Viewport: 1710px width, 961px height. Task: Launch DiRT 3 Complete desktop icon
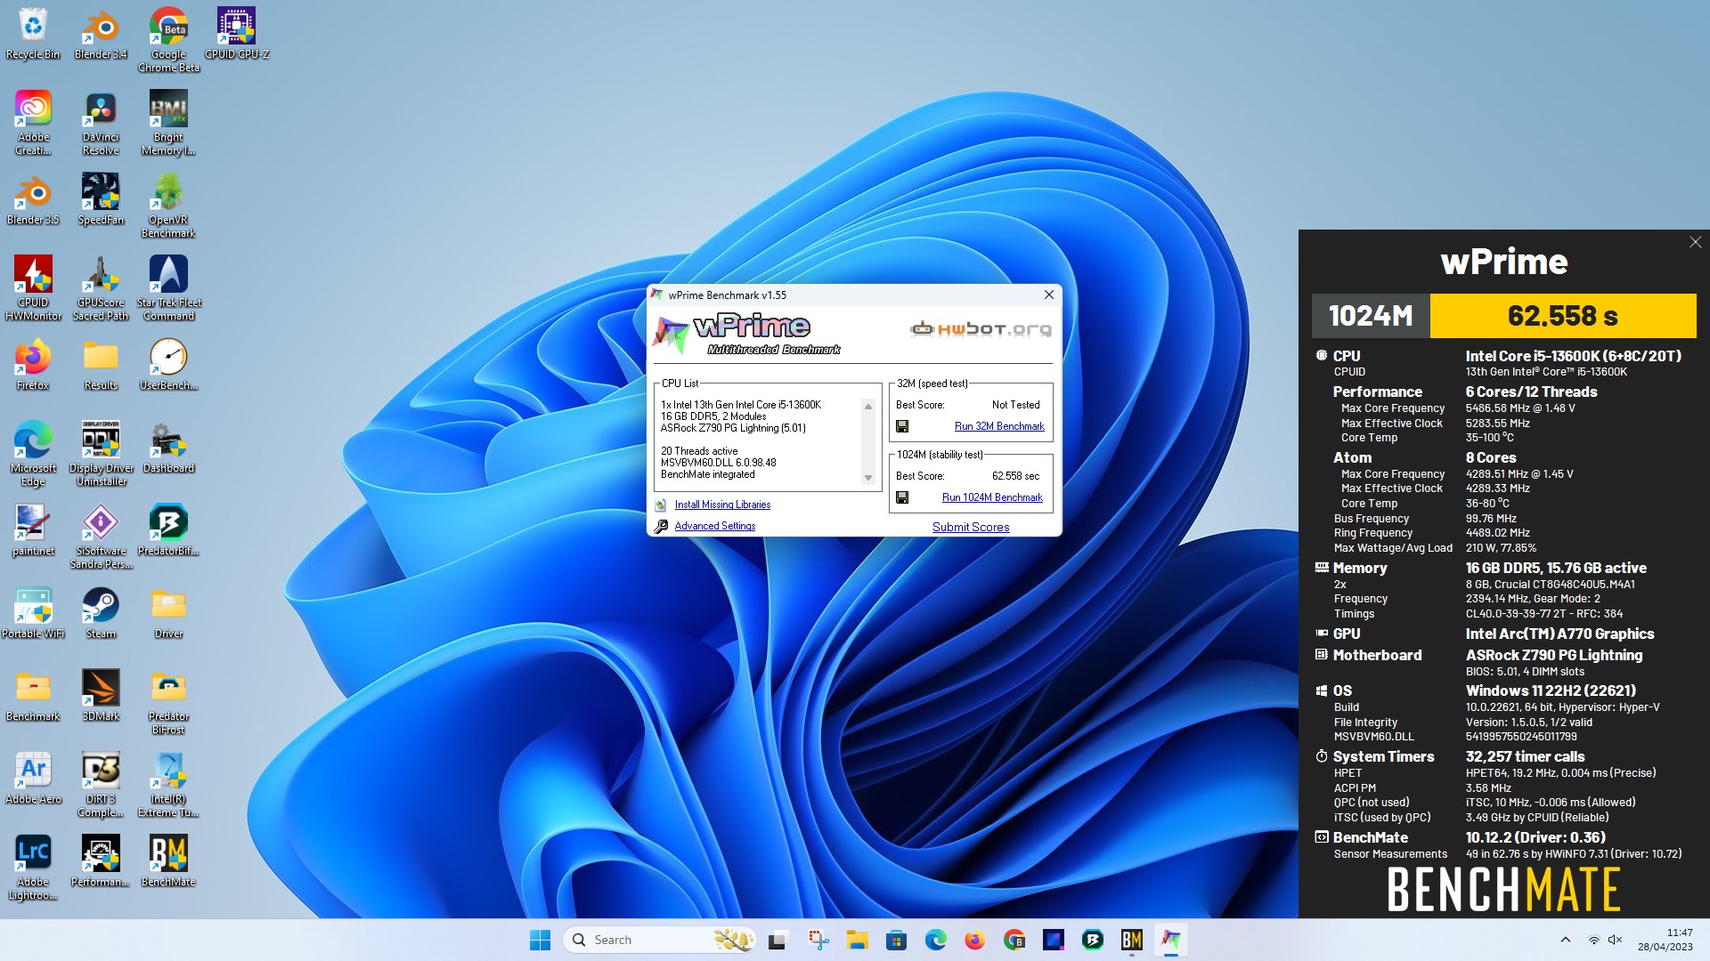coord(101,785)
